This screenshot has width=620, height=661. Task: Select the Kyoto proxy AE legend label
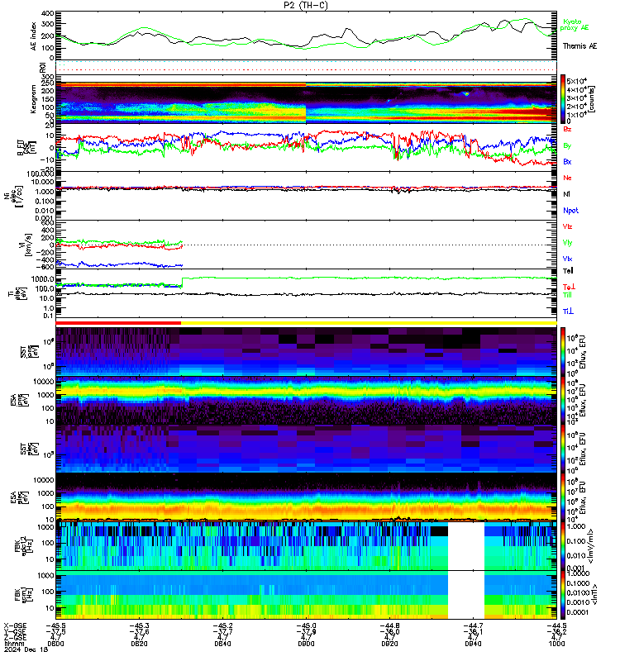[x=574, y=25]
